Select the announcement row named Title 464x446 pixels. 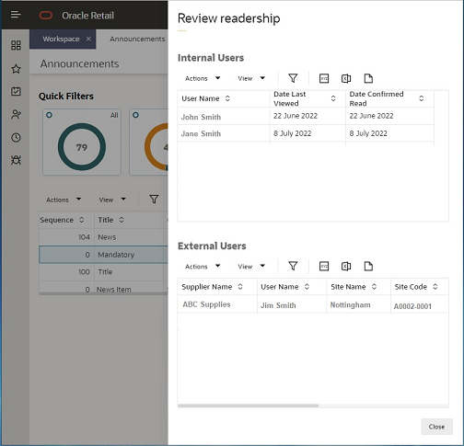[x=104, y=271]
